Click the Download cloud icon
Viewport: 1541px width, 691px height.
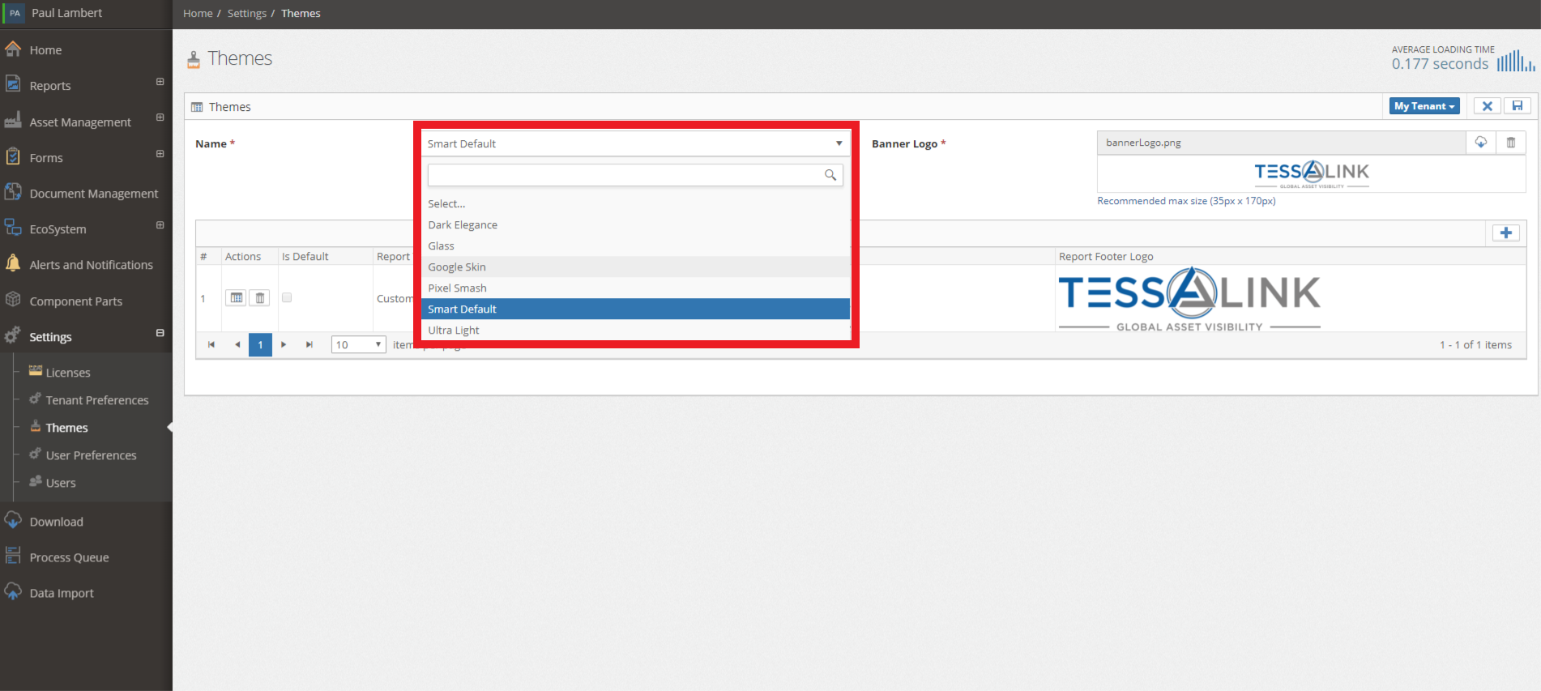[13, 520]
